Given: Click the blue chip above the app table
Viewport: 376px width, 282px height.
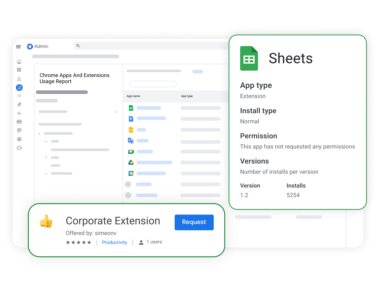Looking at the screenshot, I should click(198, 72).
